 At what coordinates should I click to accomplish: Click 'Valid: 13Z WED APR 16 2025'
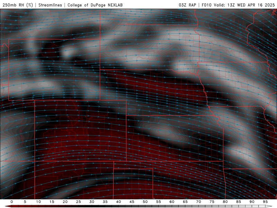click(x=244, y=5)
